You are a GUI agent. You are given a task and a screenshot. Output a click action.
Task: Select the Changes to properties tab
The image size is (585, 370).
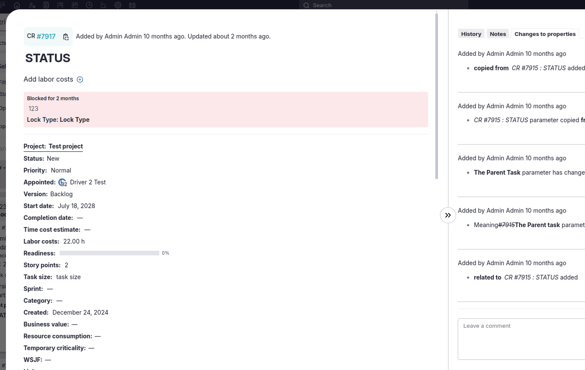[x=545, y=34]
